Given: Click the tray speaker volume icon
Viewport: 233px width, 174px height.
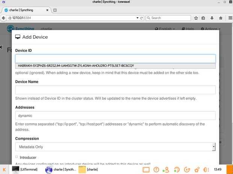Looking at the screenshot, I should tap(206, 169).
